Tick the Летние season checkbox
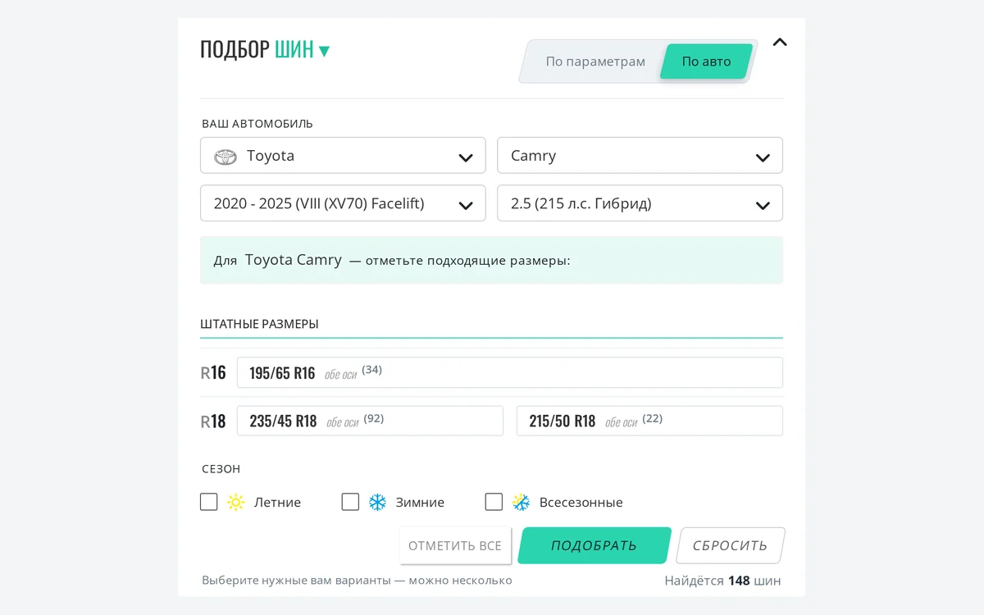Viewport: 984px width, 615px height. 209,502
